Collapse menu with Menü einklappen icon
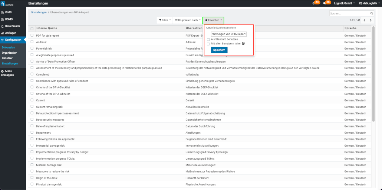 pyautogui.click(x=3, y=71)
